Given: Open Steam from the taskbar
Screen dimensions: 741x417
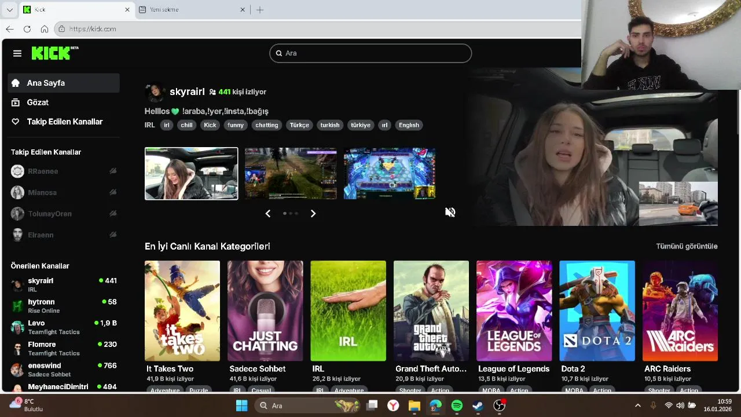Looking at the screenshot, I should click(x=478, y=405).
